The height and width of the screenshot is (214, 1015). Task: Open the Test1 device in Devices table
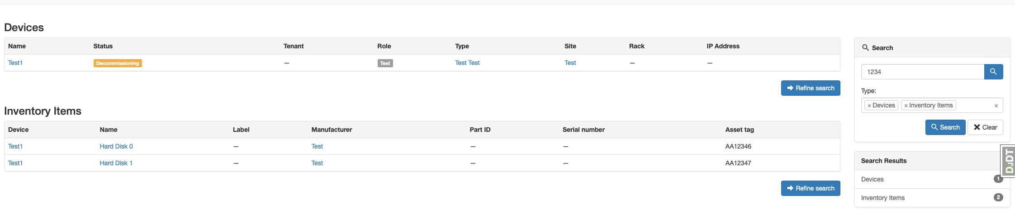pos(15,63)
